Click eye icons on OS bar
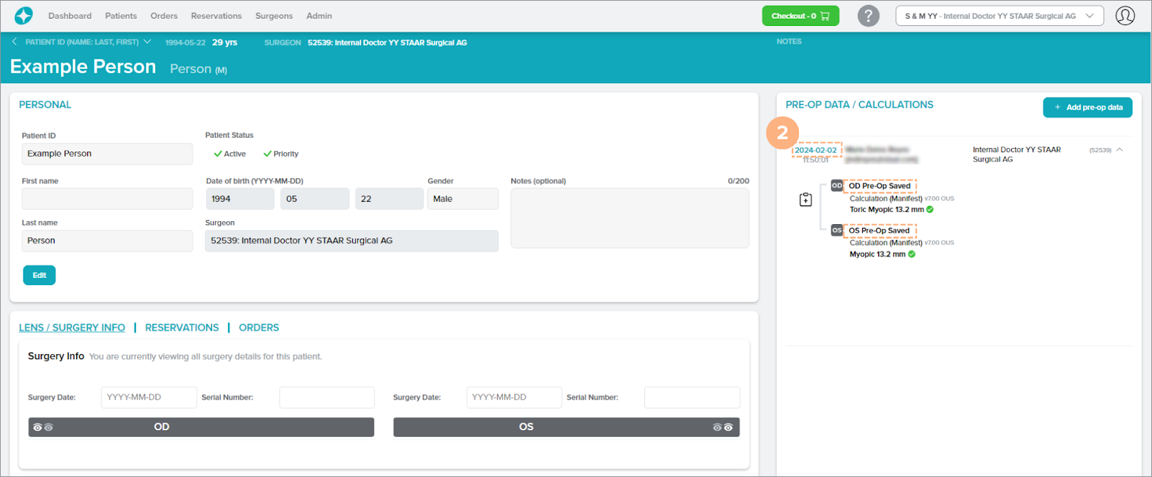Viewport: 1152px width, 477px height. click(723, 427)
